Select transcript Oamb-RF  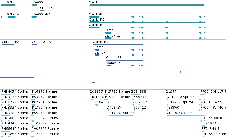coord(96,25)
